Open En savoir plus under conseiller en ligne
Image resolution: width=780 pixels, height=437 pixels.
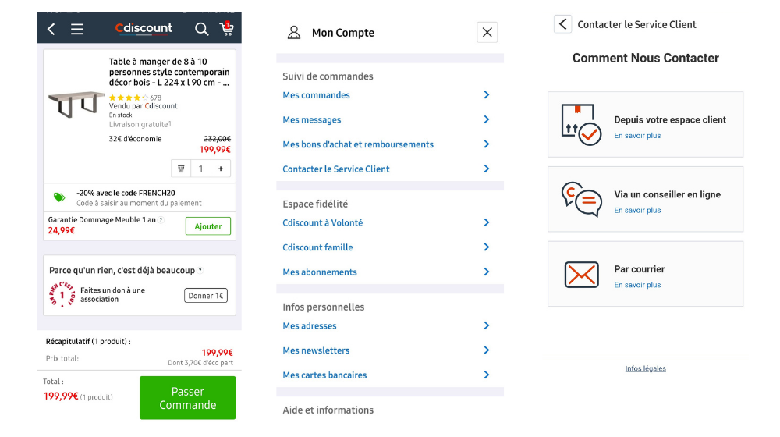click(x=637, y=210)
